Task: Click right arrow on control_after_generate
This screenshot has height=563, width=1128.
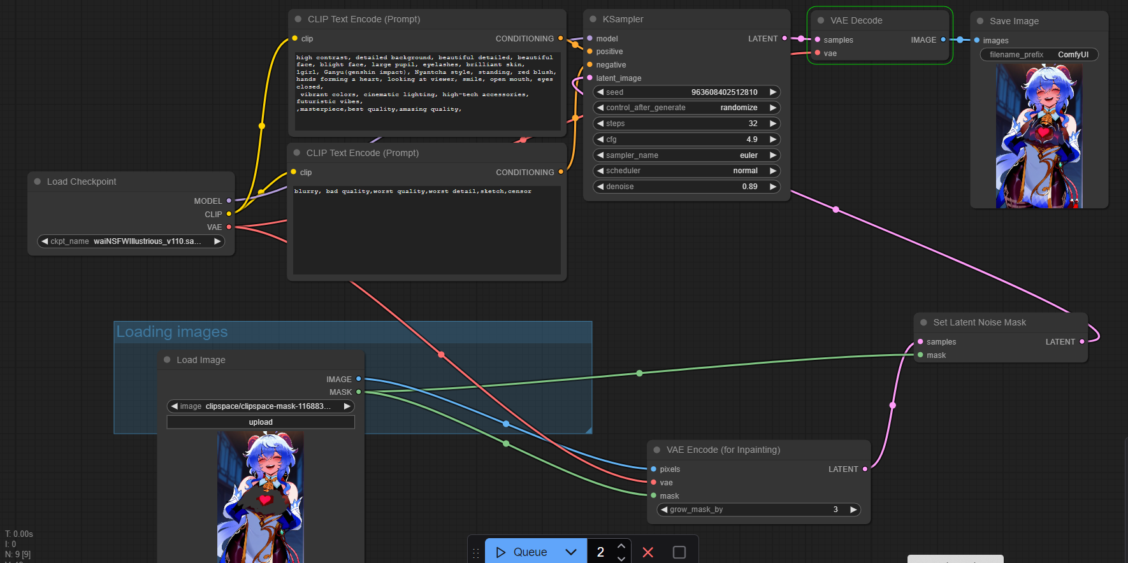Action: [x=773, y=108]
